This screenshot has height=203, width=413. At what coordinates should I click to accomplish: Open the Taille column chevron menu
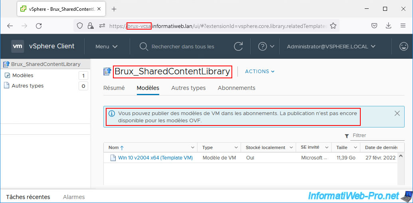click(x=355, y=147)
